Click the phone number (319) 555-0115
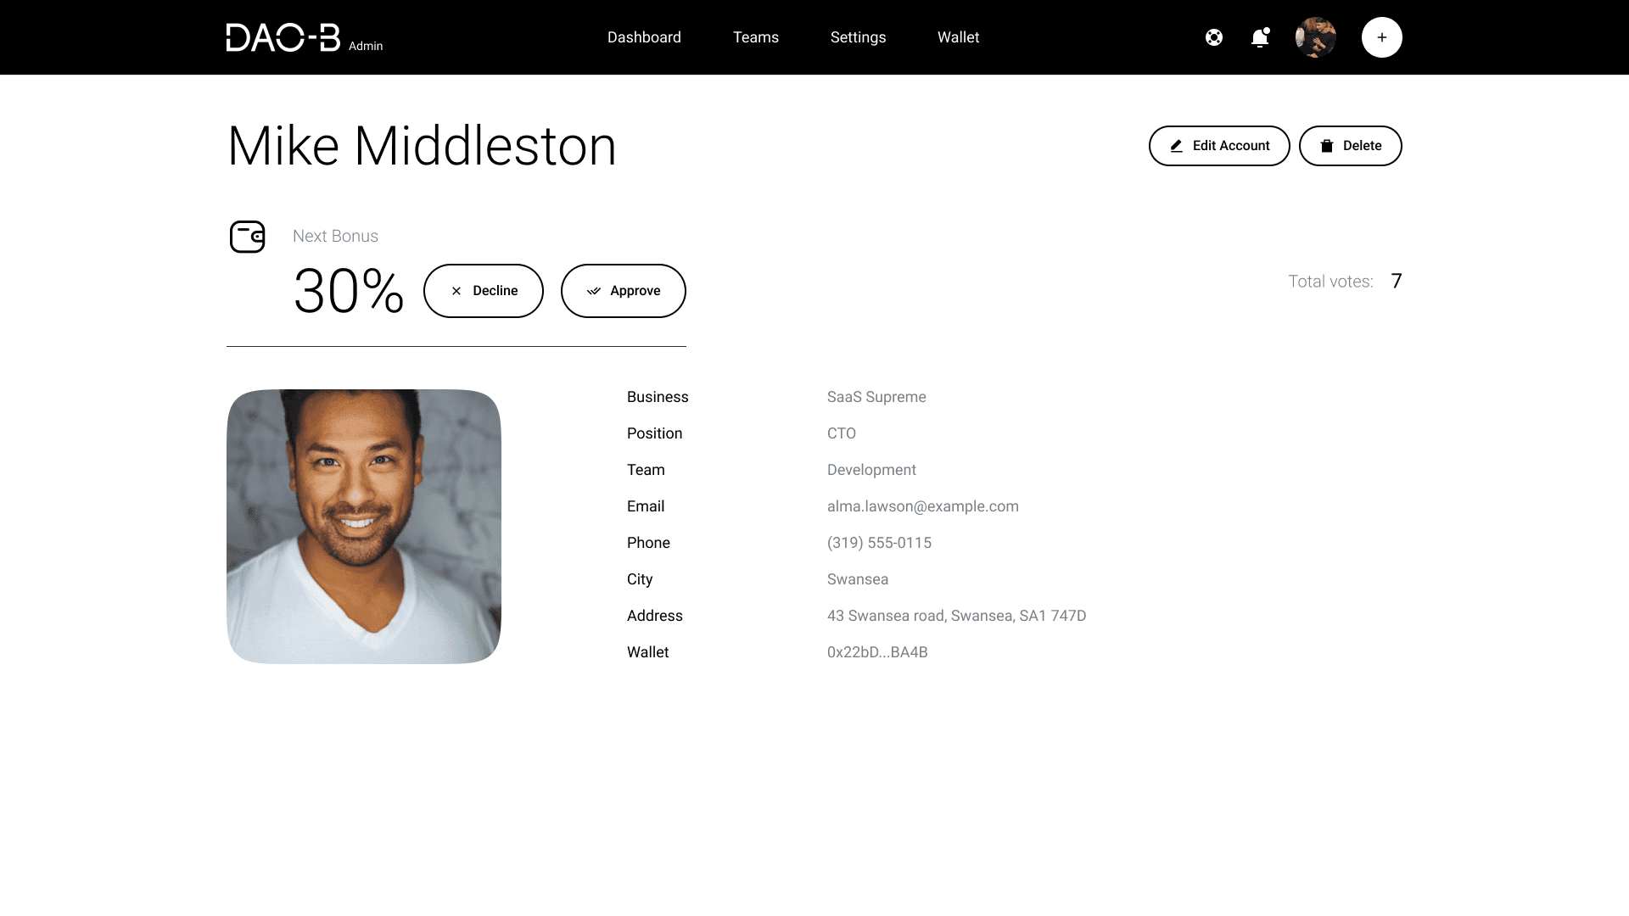Image resolution: width=1629 pixels, height=916 pixels. 879,543
